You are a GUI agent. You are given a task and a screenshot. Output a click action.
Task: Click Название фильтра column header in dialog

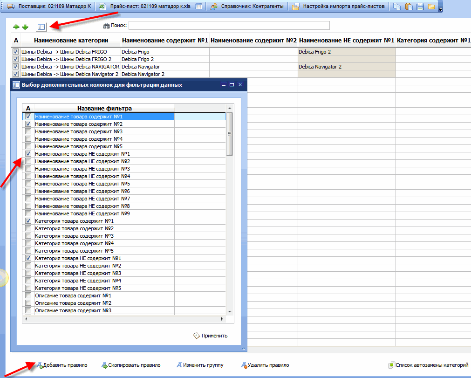(104, 108)
